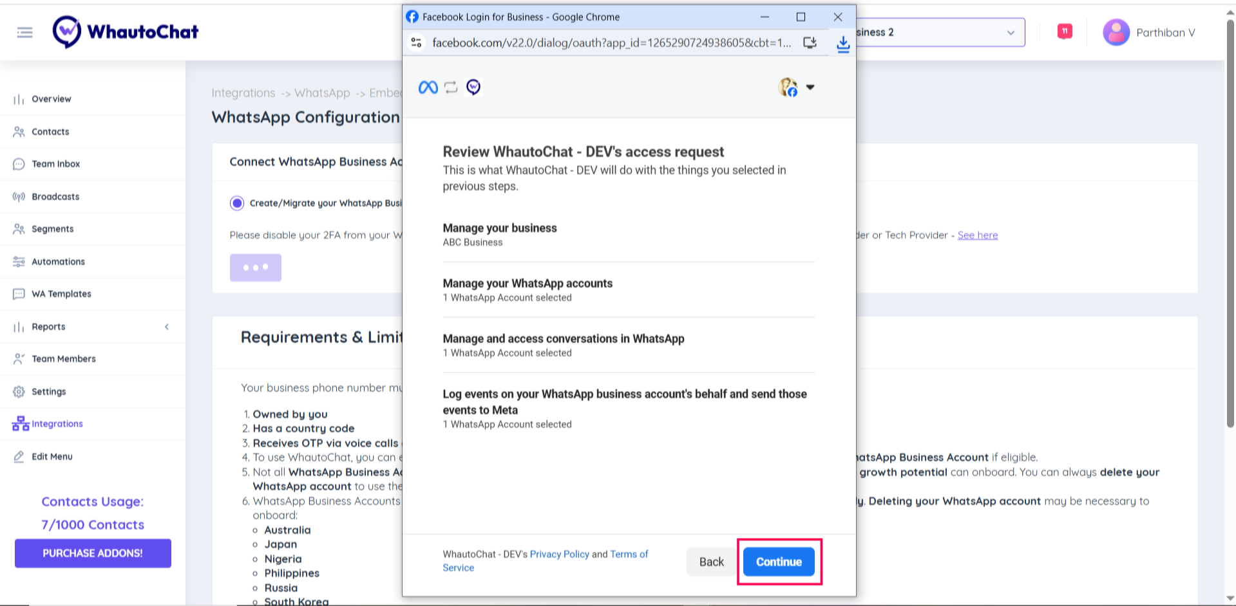
Task: Click the install app icon in popup address bar
Action: (810, 42)
